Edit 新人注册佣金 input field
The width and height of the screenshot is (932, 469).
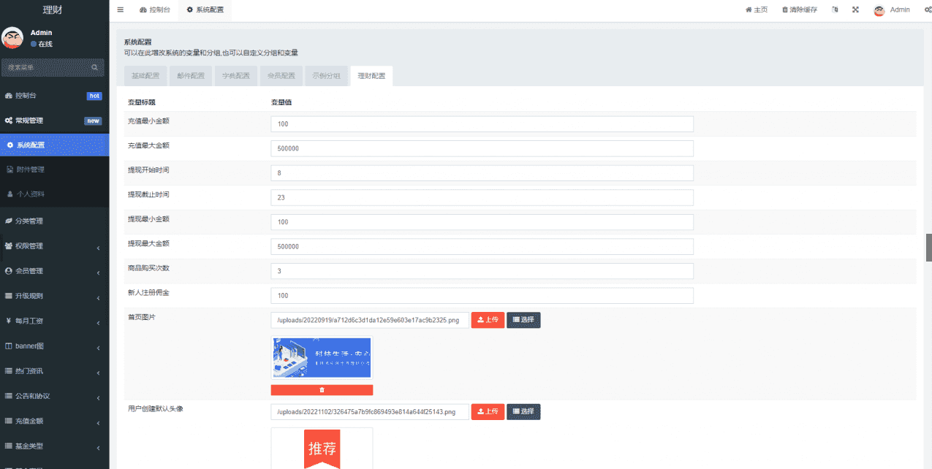482,296
